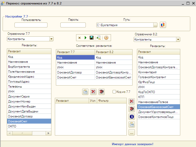
Task: Select 'ЮридическийАдрес' in 7.7 list
Action: 29,77
